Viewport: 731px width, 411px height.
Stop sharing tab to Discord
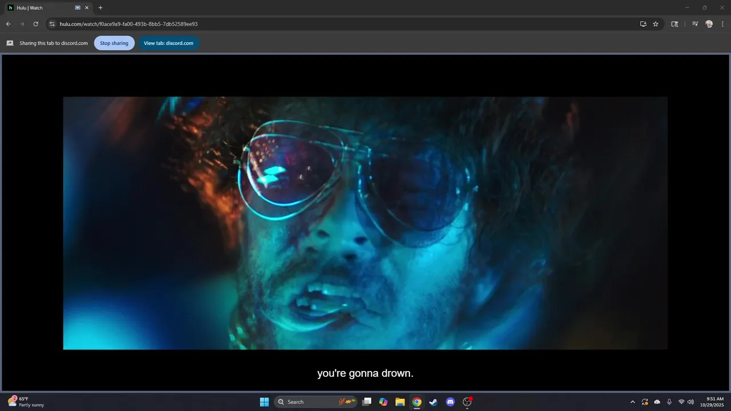[114, 43]
